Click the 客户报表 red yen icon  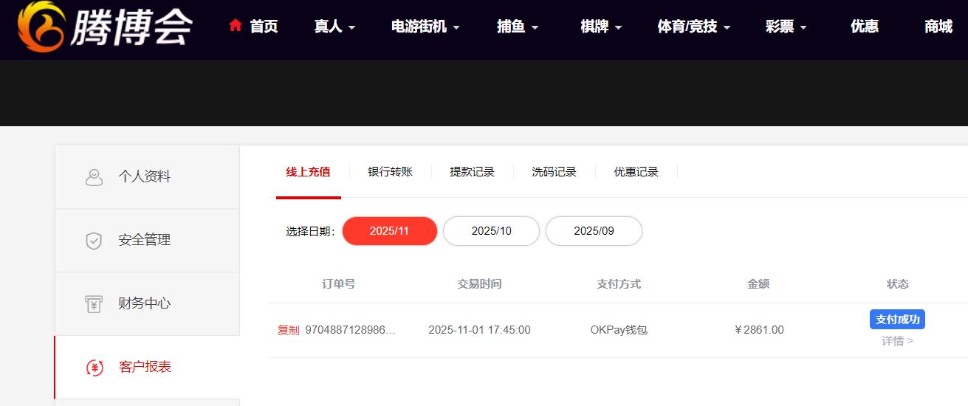(x=95, y=368)
